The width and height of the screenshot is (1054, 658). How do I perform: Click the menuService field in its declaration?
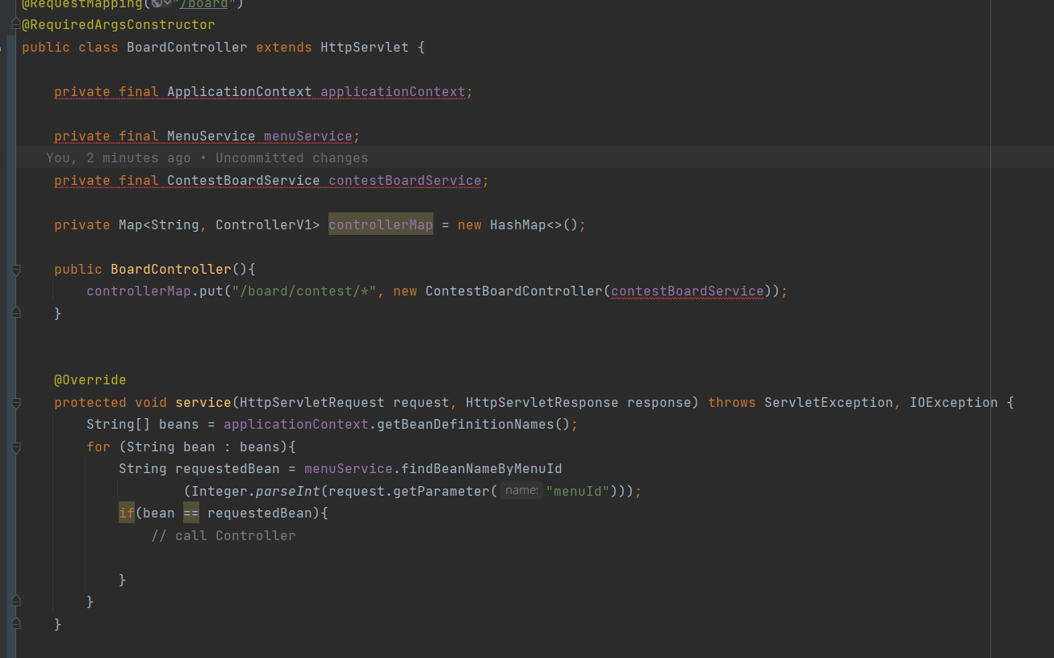point(308,136)
